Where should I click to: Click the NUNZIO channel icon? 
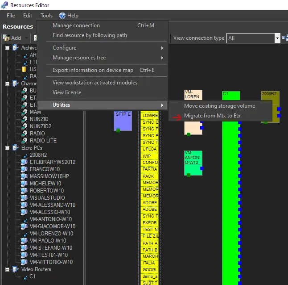(x=24, y=119)
